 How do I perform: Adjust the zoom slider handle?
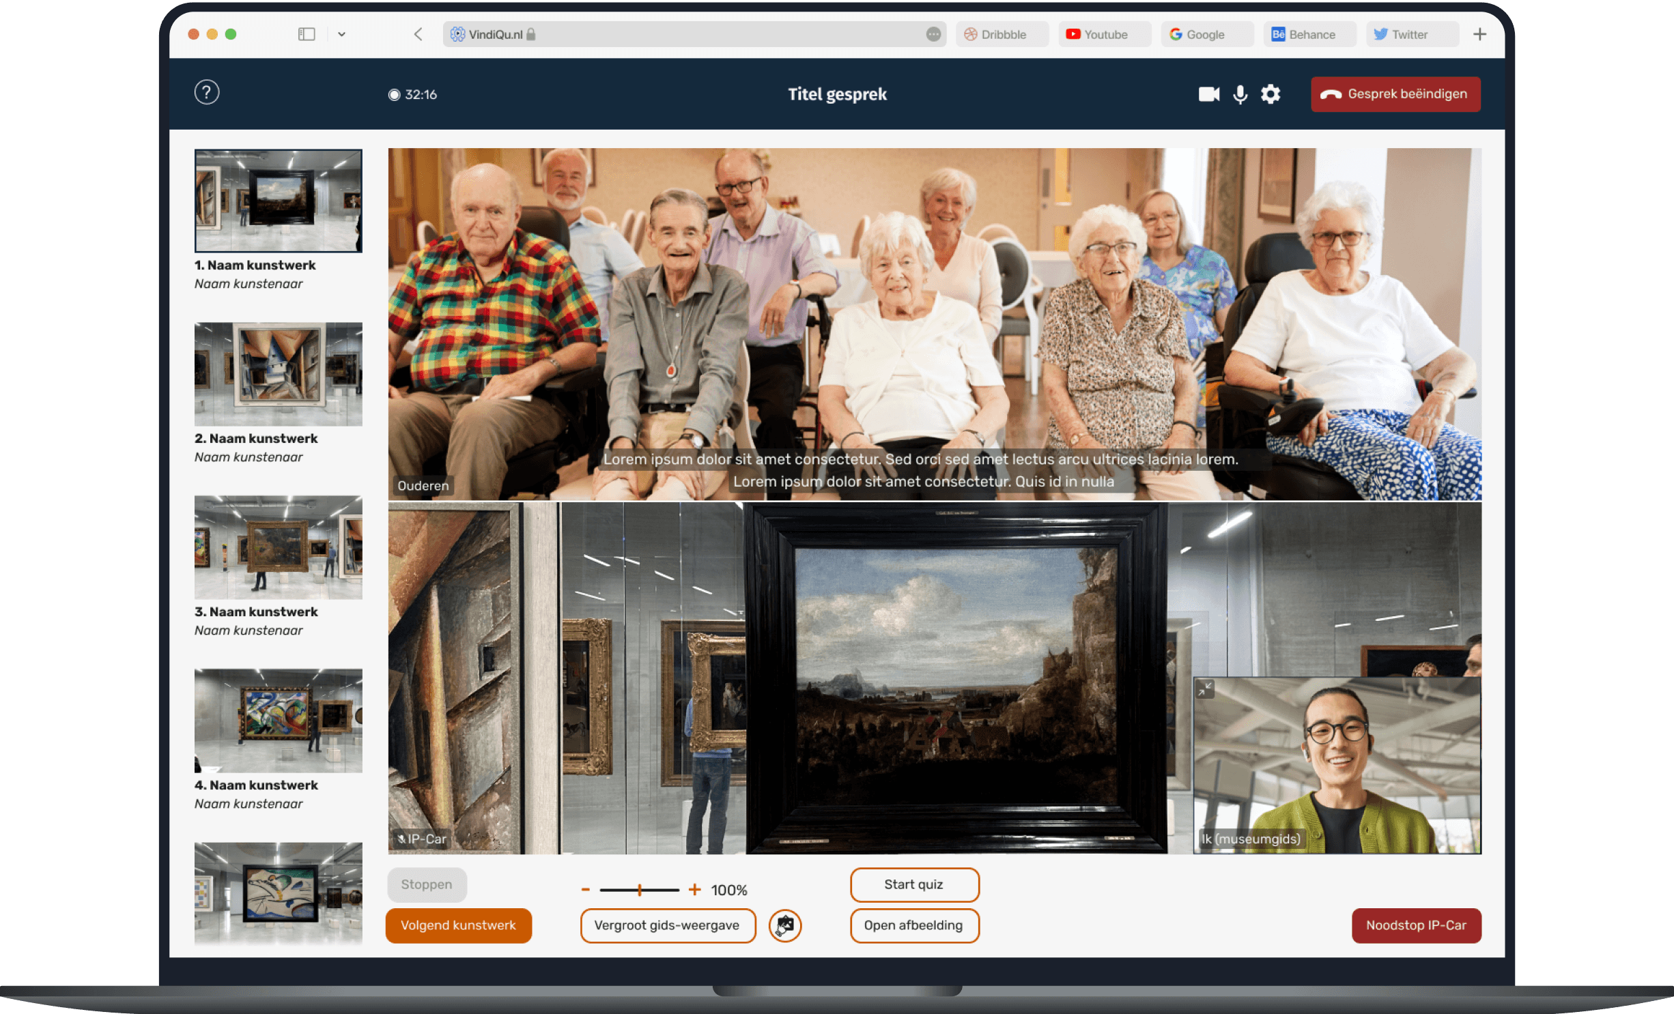point(640,890)
